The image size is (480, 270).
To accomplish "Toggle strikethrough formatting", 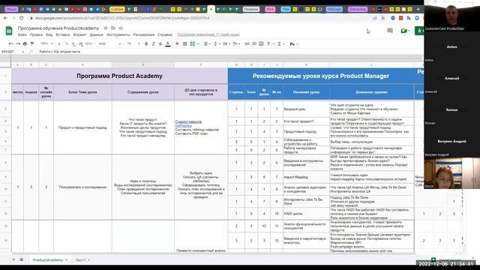I will (160, 43).
